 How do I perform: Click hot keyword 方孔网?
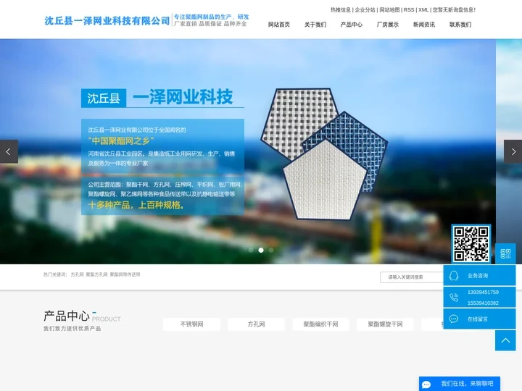tap(78, 274)
